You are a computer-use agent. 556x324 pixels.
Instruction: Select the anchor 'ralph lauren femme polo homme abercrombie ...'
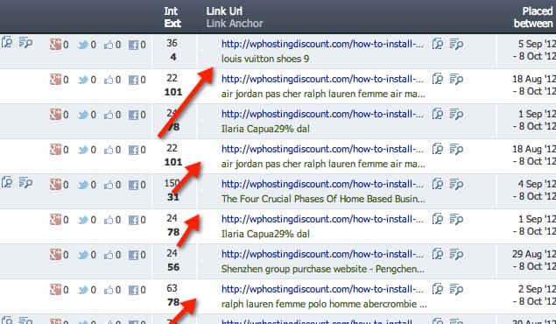click(324, 304)
